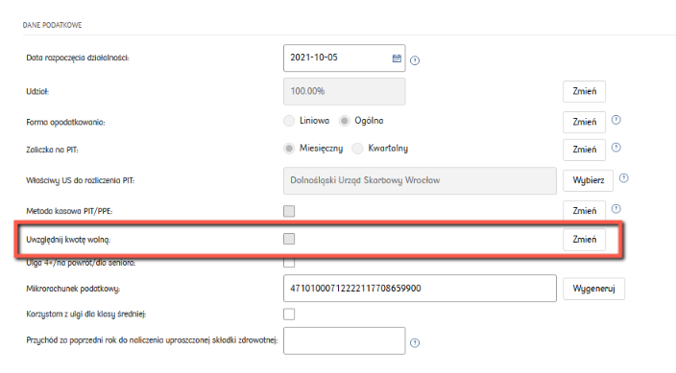Show help for Metoda kasowa PIT/PPE
676x373 pixels.
click(x=616, y=208)
